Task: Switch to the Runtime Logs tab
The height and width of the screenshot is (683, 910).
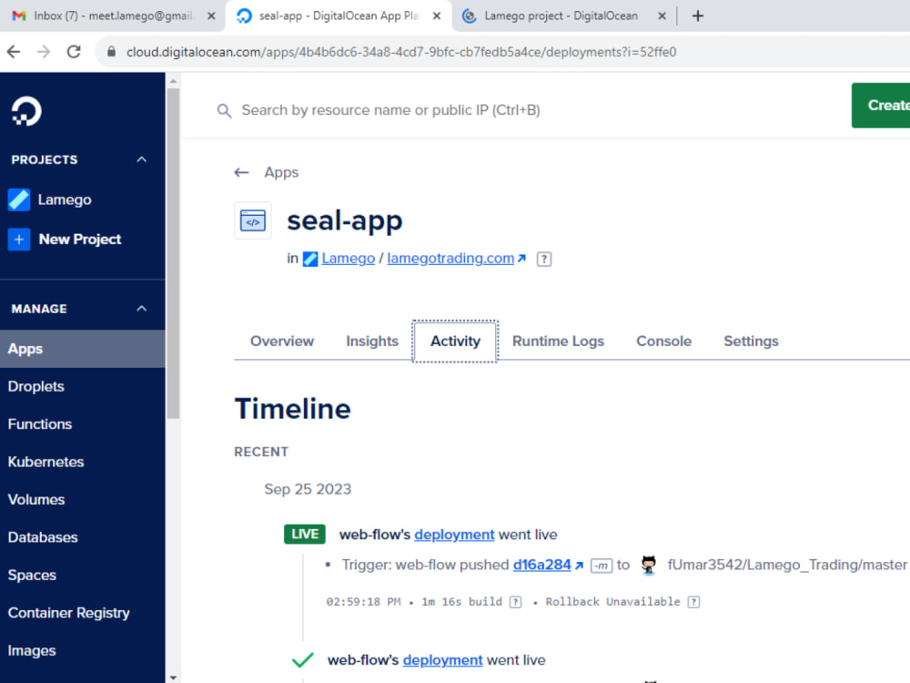Action: click(x=558, y=341)
